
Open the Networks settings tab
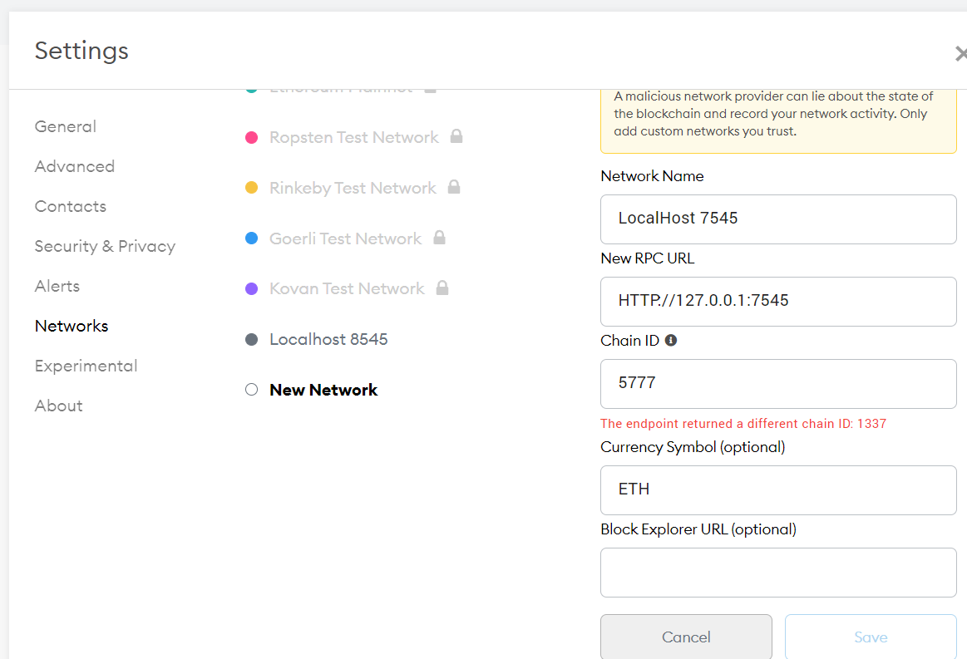[x=72, y=326]
